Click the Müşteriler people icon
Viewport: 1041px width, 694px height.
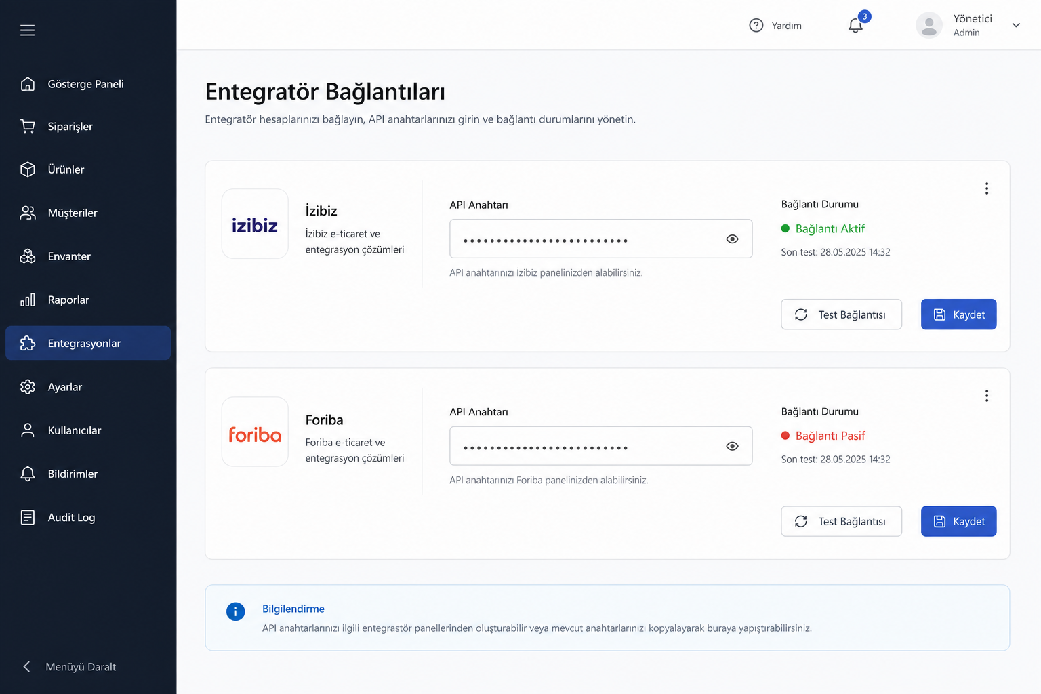28,213
